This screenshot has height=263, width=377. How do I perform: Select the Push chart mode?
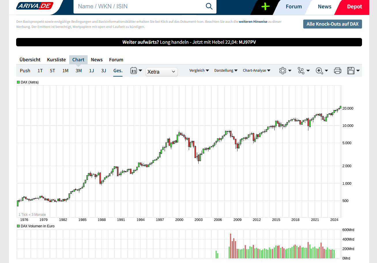point(25,70)
